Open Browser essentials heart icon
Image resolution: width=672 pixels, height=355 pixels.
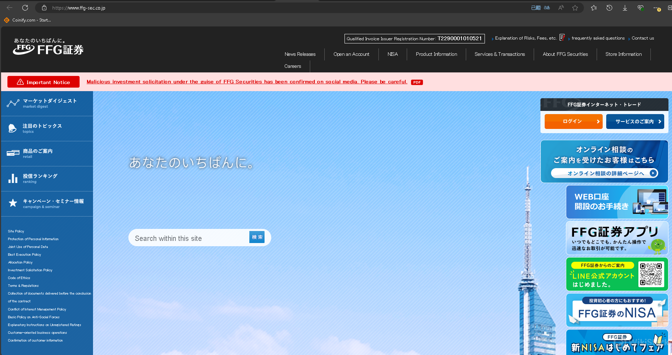pyautogui.click(x=641, y=7)
